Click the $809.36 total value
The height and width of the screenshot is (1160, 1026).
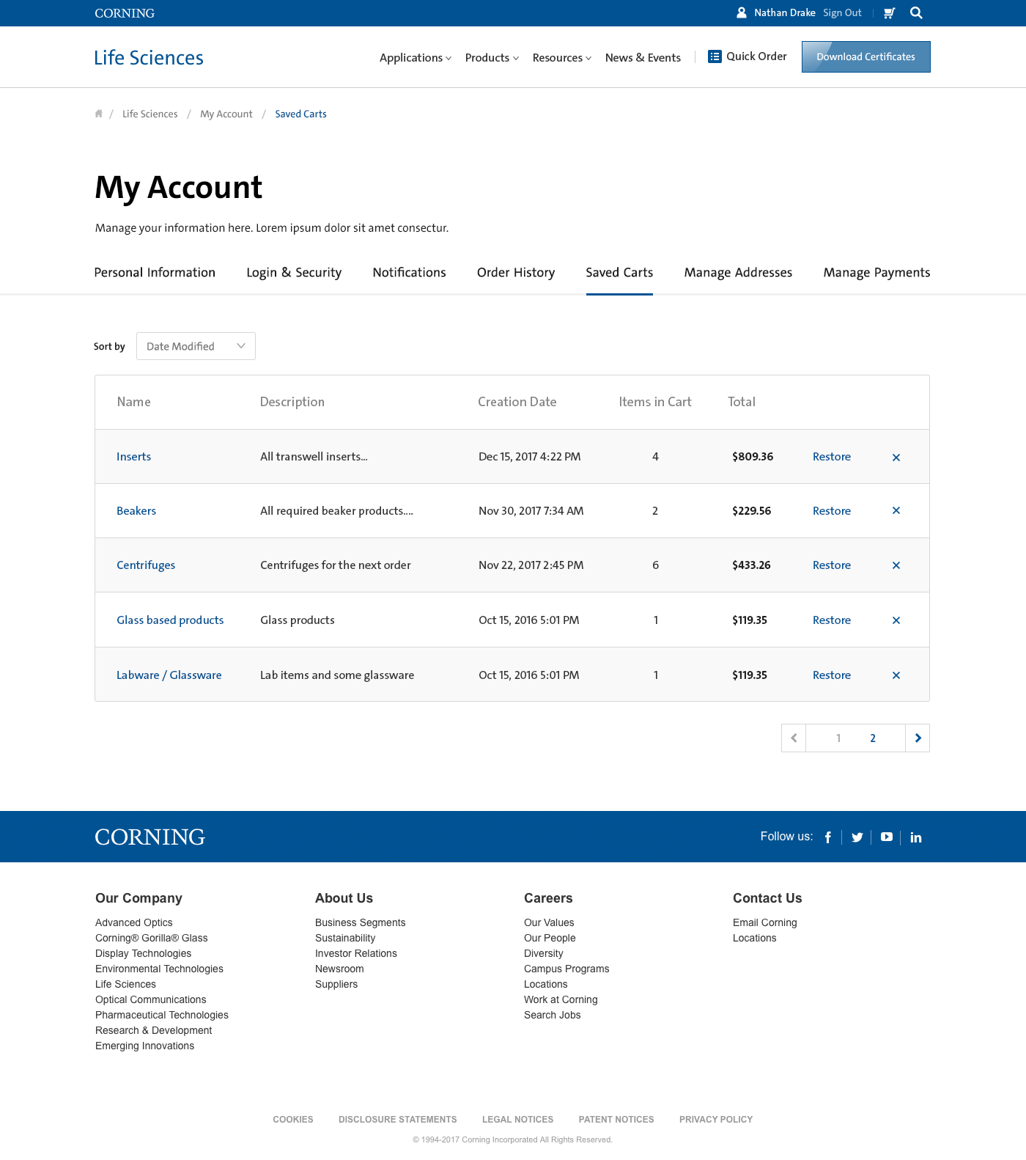(x=753, y=457)
